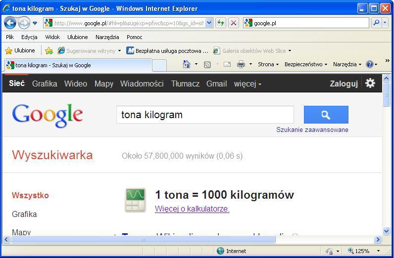
Task: Open search provider options dropdown arrow
Action: (x=385, y=23)
